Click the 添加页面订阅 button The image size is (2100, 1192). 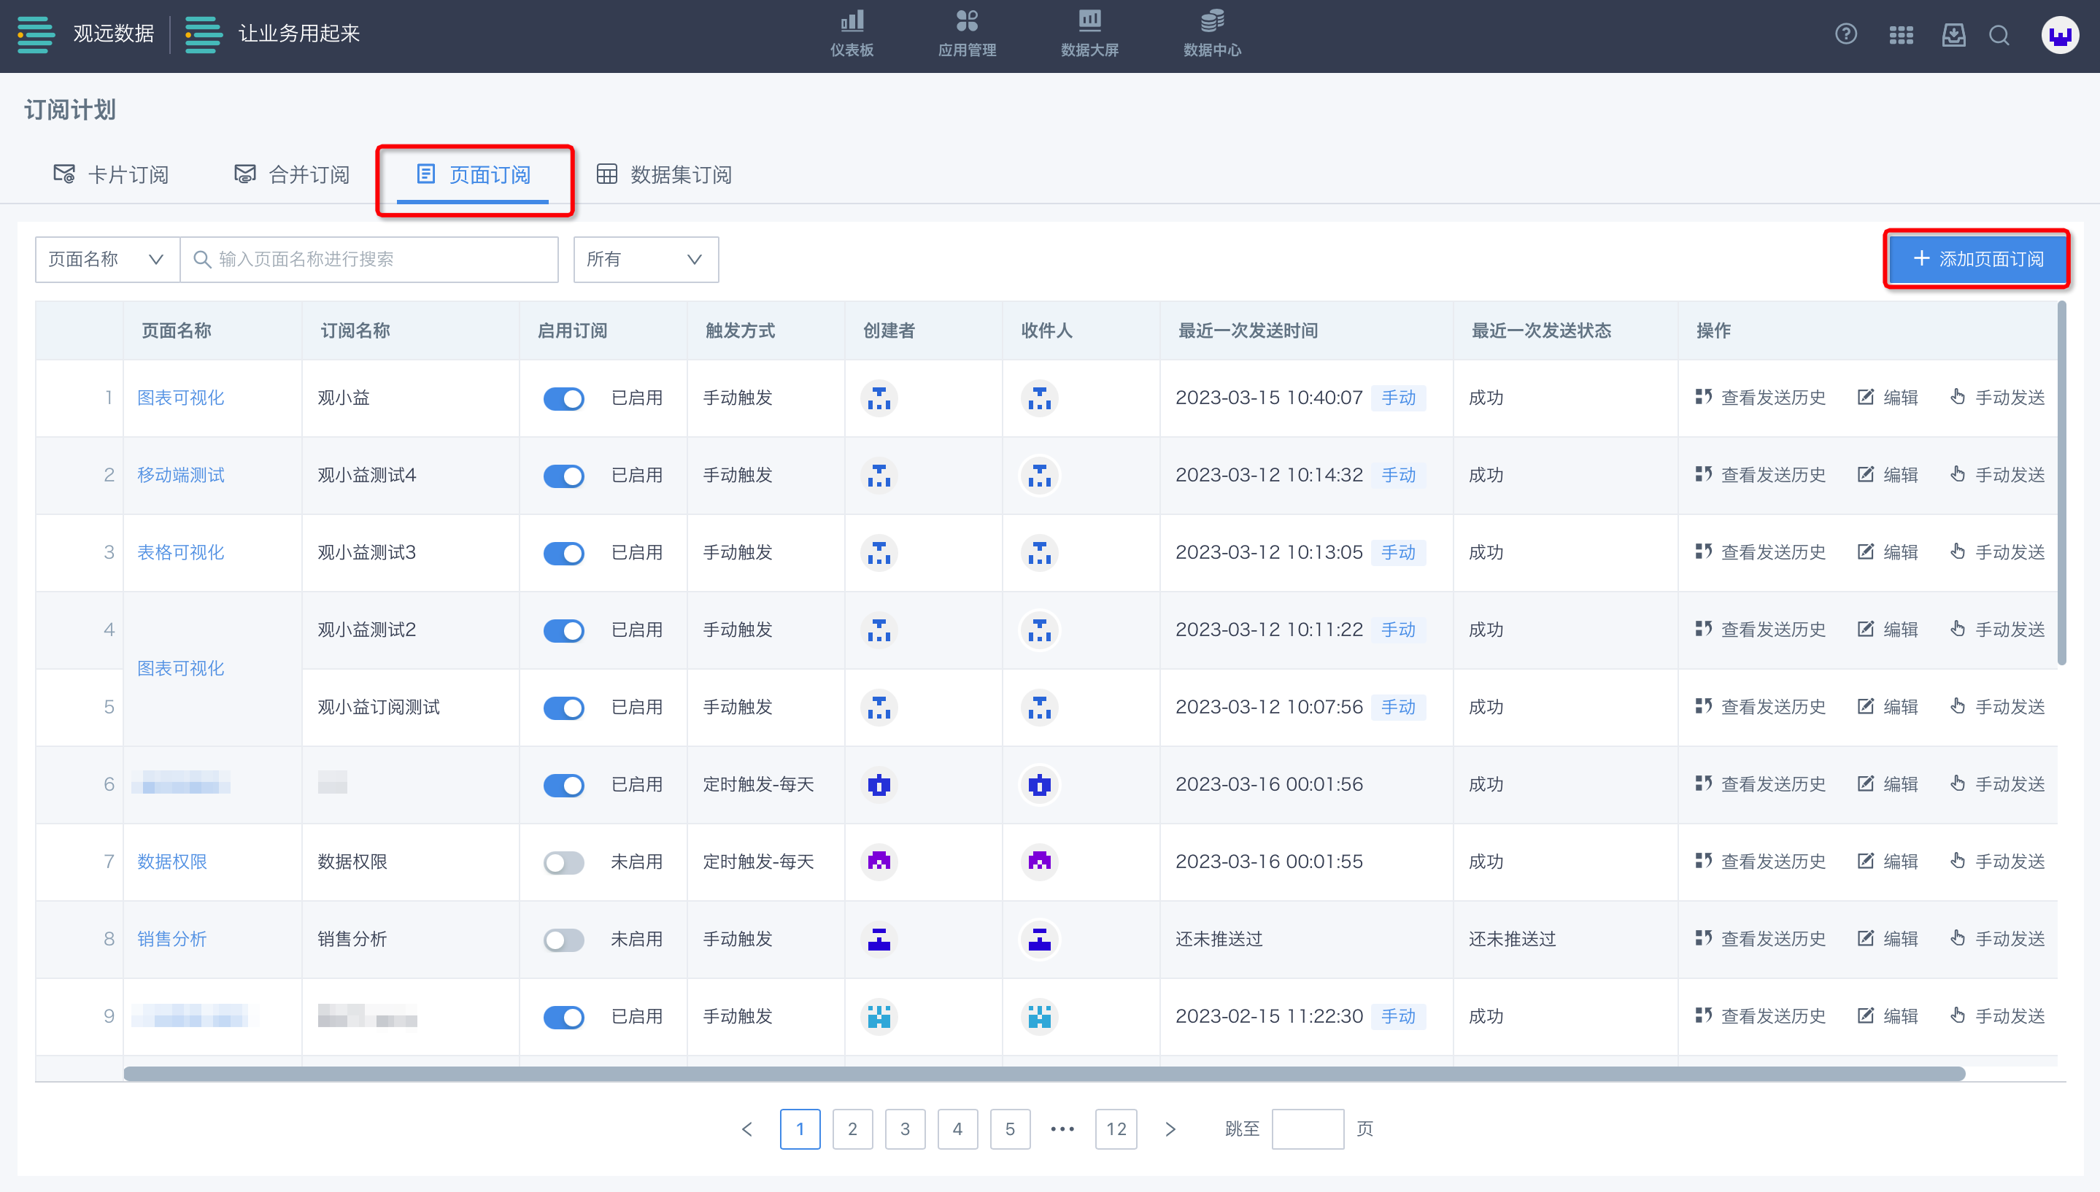(x=1977, y=259)
